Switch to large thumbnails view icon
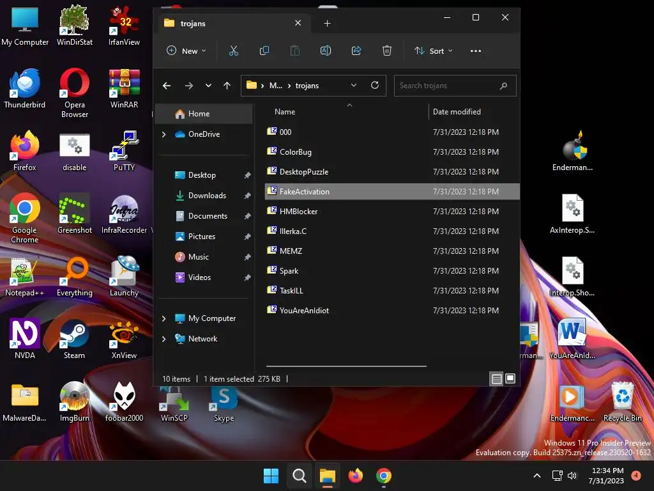 click(x=510, y=378)
